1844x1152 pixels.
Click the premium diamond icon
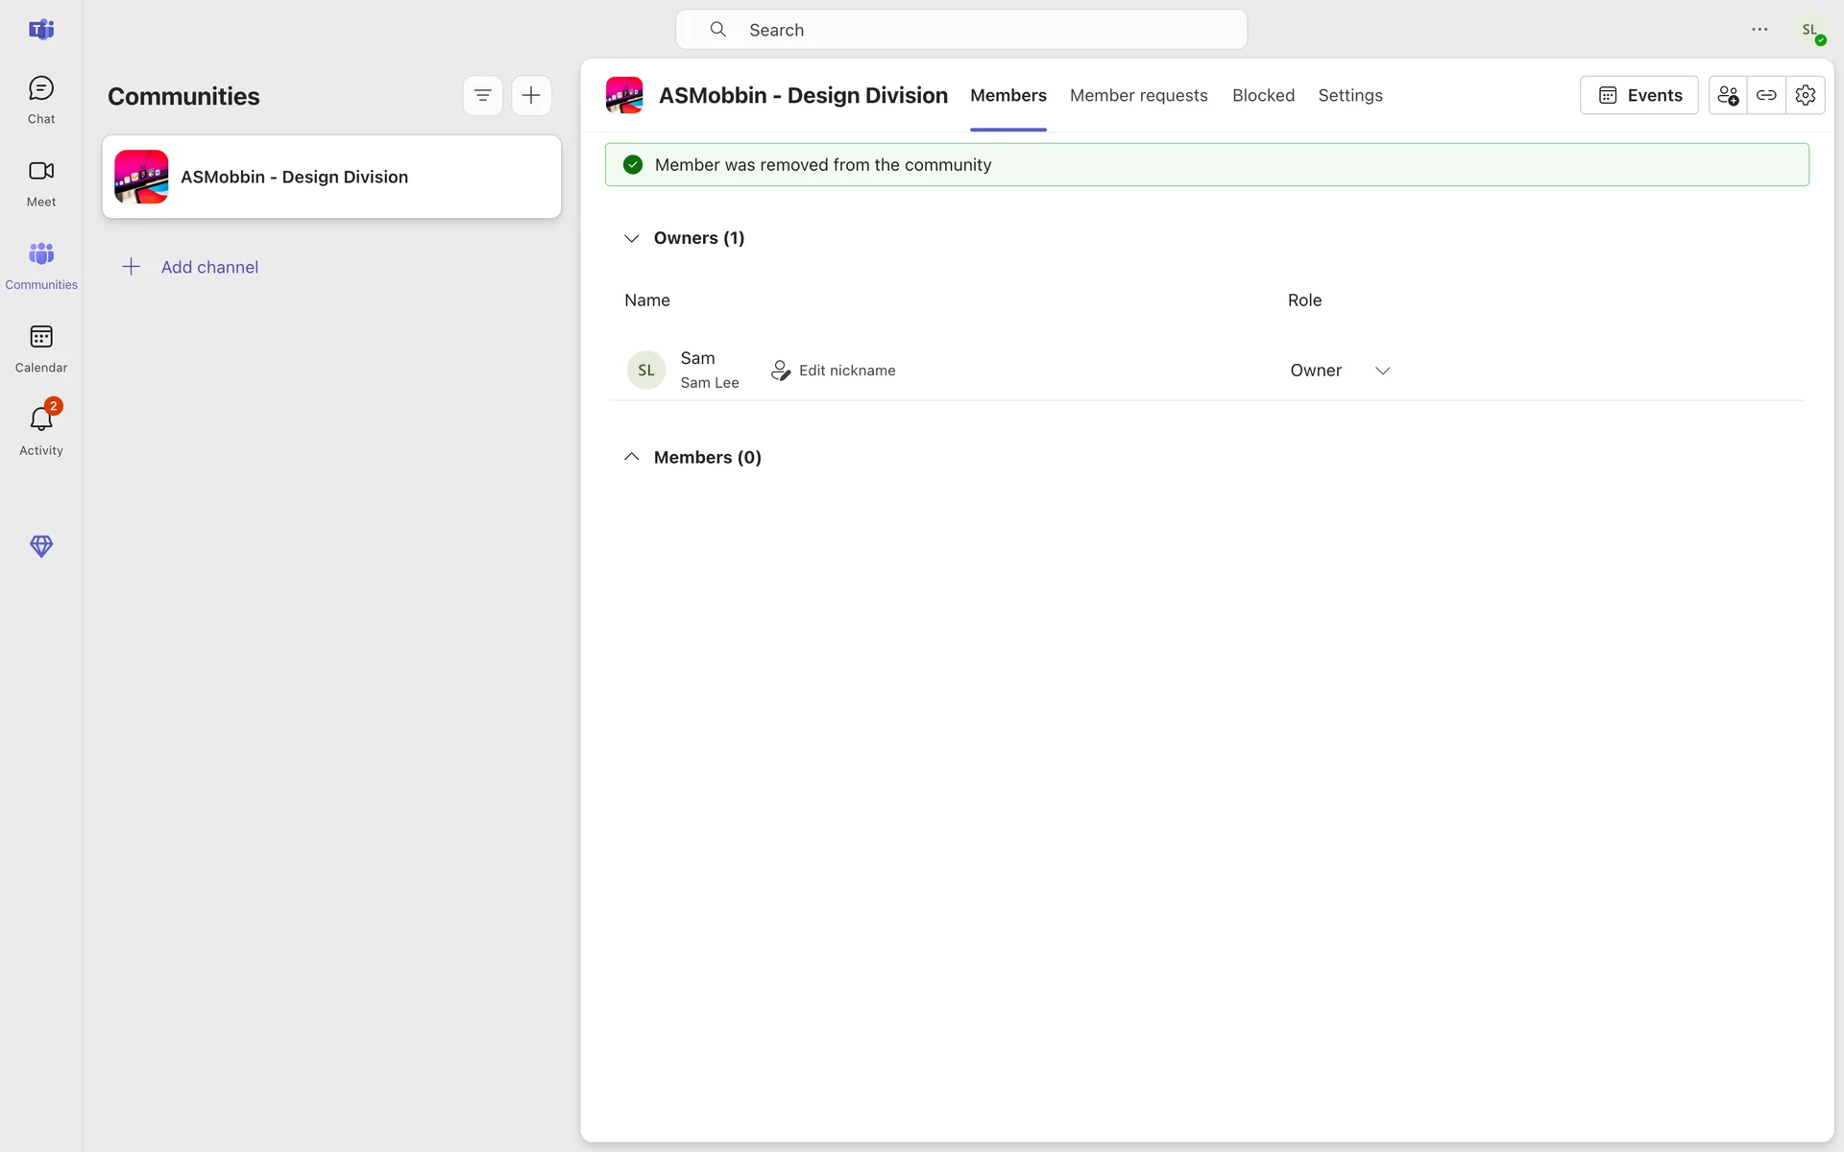coord(40,546)
